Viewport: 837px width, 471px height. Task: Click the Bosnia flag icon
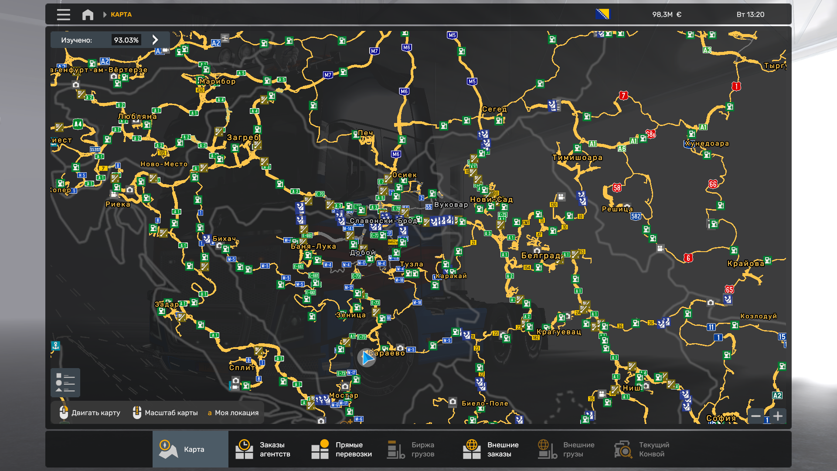point(602,14)
